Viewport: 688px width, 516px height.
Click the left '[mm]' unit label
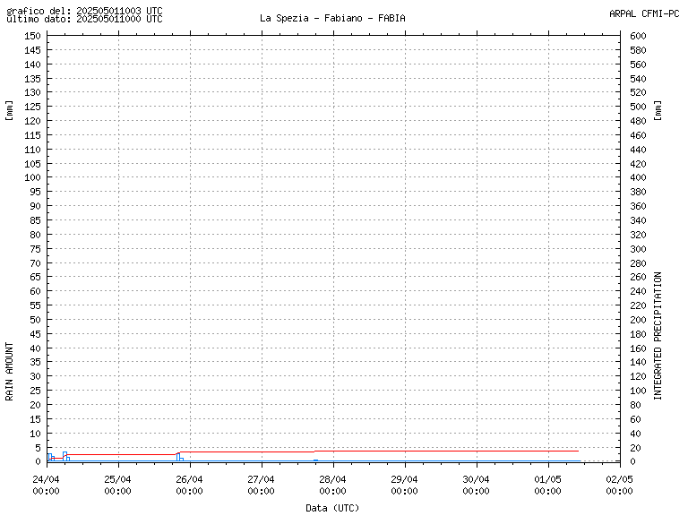[x=9, y=110]
